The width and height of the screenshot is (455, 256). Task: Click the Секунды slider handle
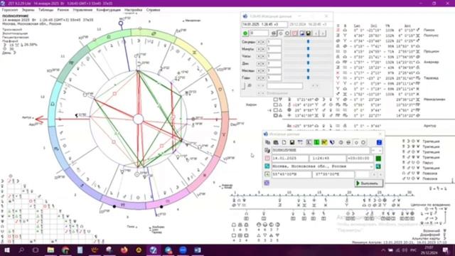click(308, 42)
